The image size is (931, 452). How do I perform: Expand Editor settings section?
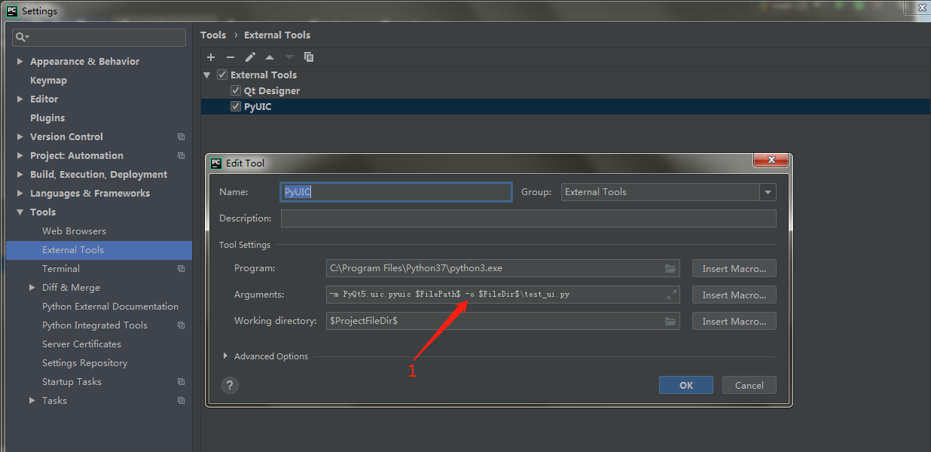click(20, 99)
